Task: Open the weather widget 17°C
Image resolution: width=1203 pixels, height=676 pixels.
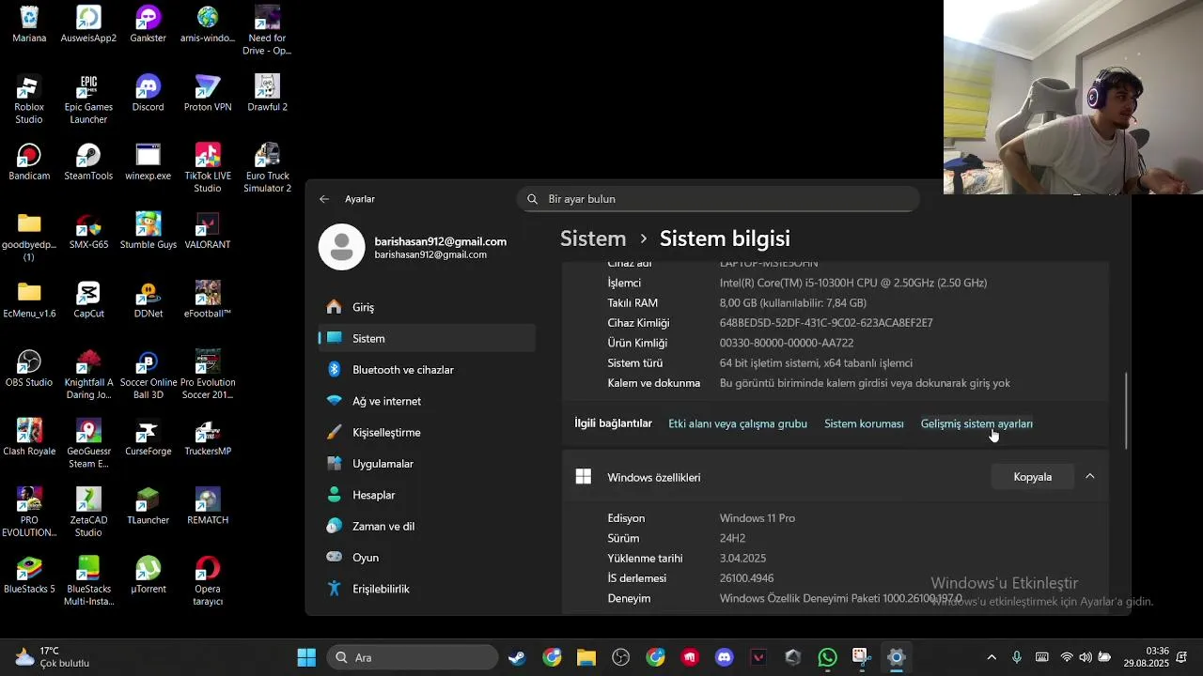Action: (53, 657)
